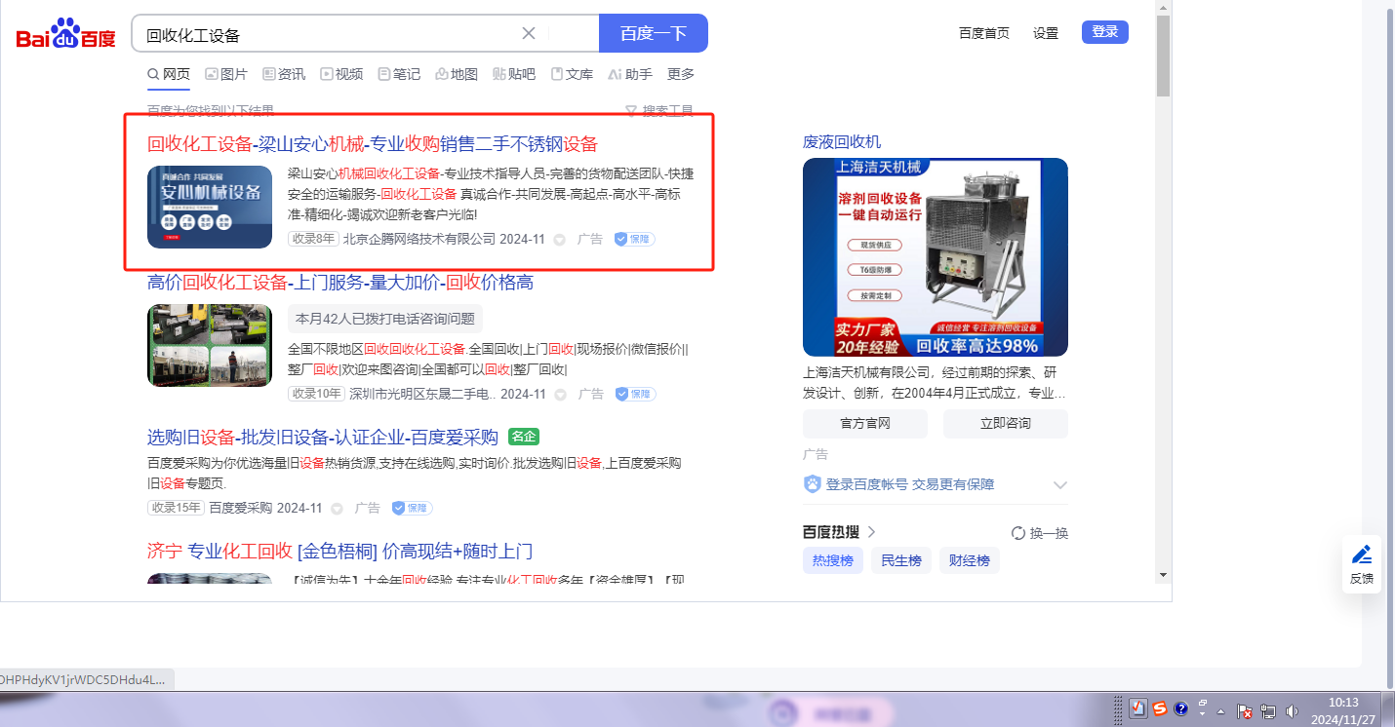The image size is (1395, 727).
Task: Expand the chevron beside 交易更有保障
Action: pos(1060,485)
